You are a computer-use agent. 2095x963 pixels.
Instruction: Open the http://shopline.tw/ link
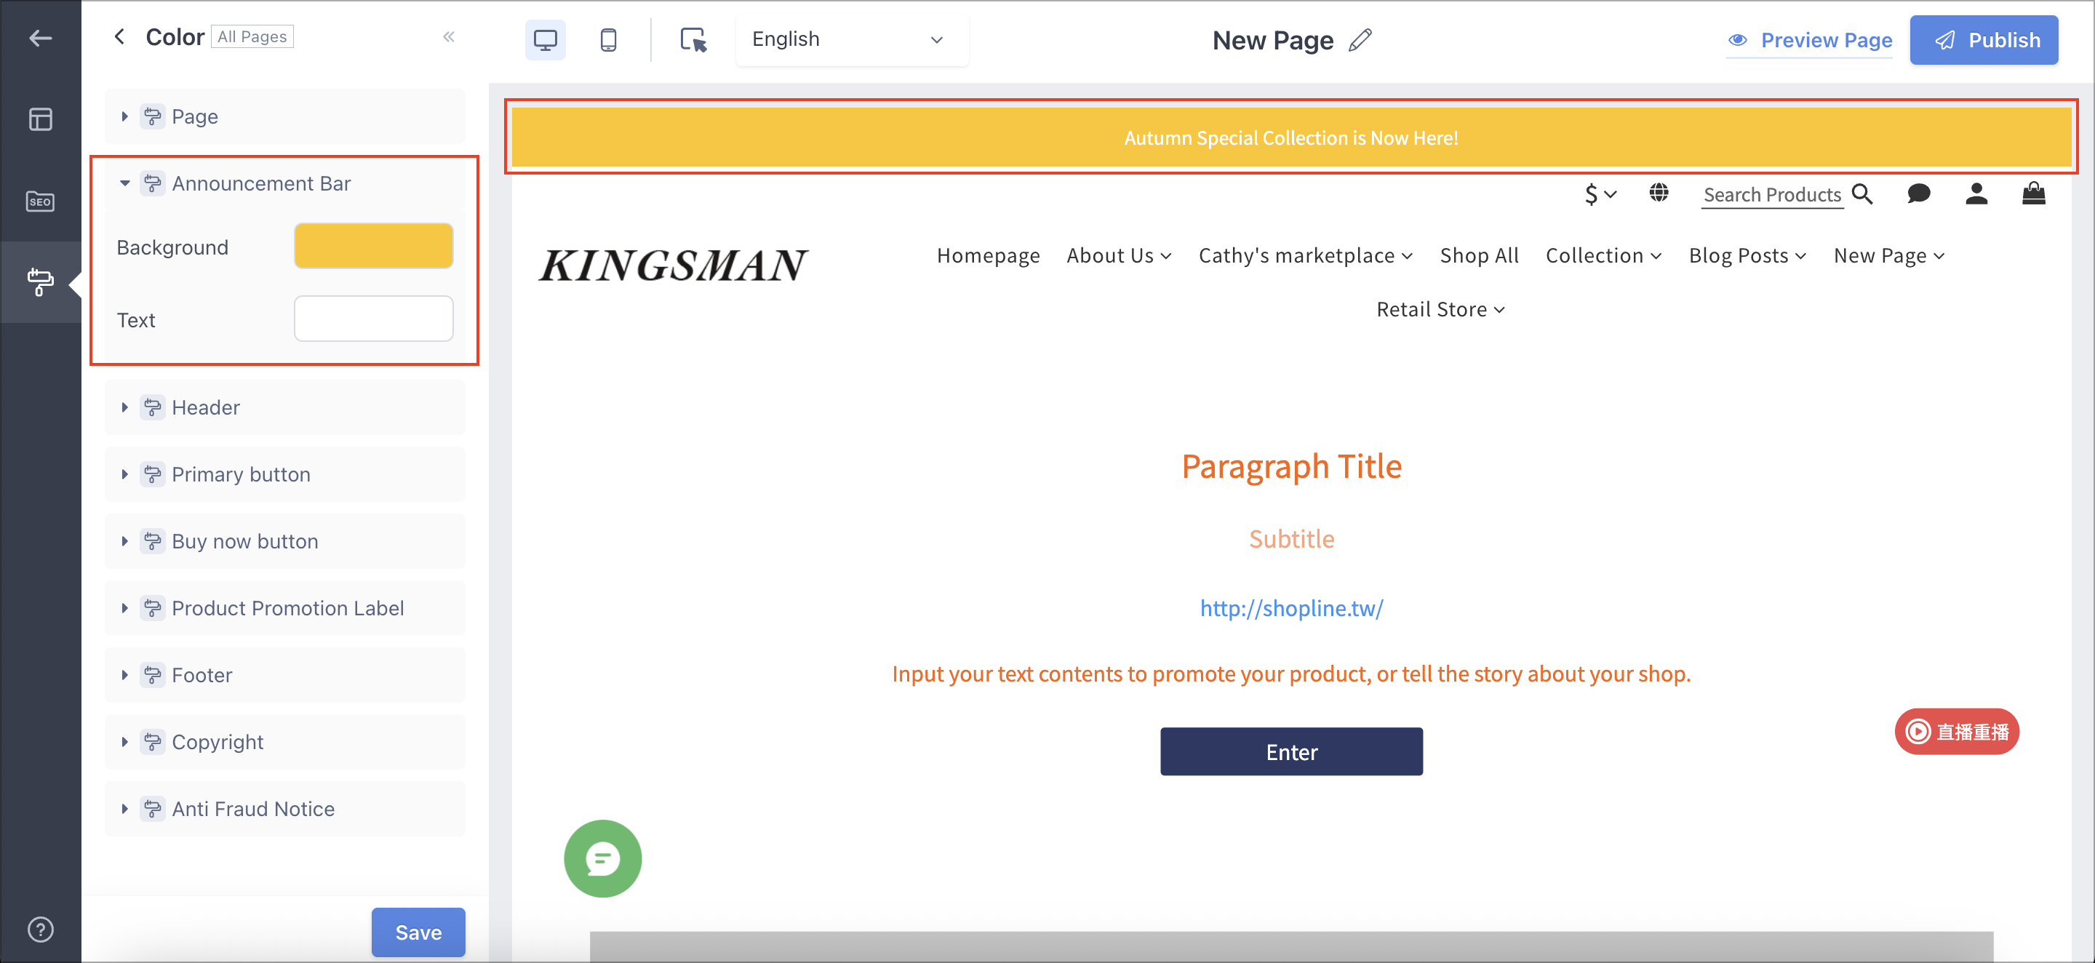coord(1290,607)
